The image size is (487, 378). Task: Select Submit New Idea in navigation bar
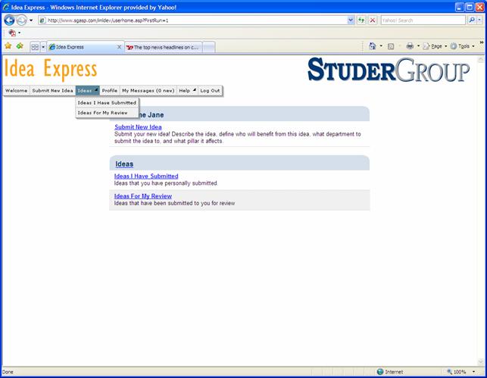(52, 90)
